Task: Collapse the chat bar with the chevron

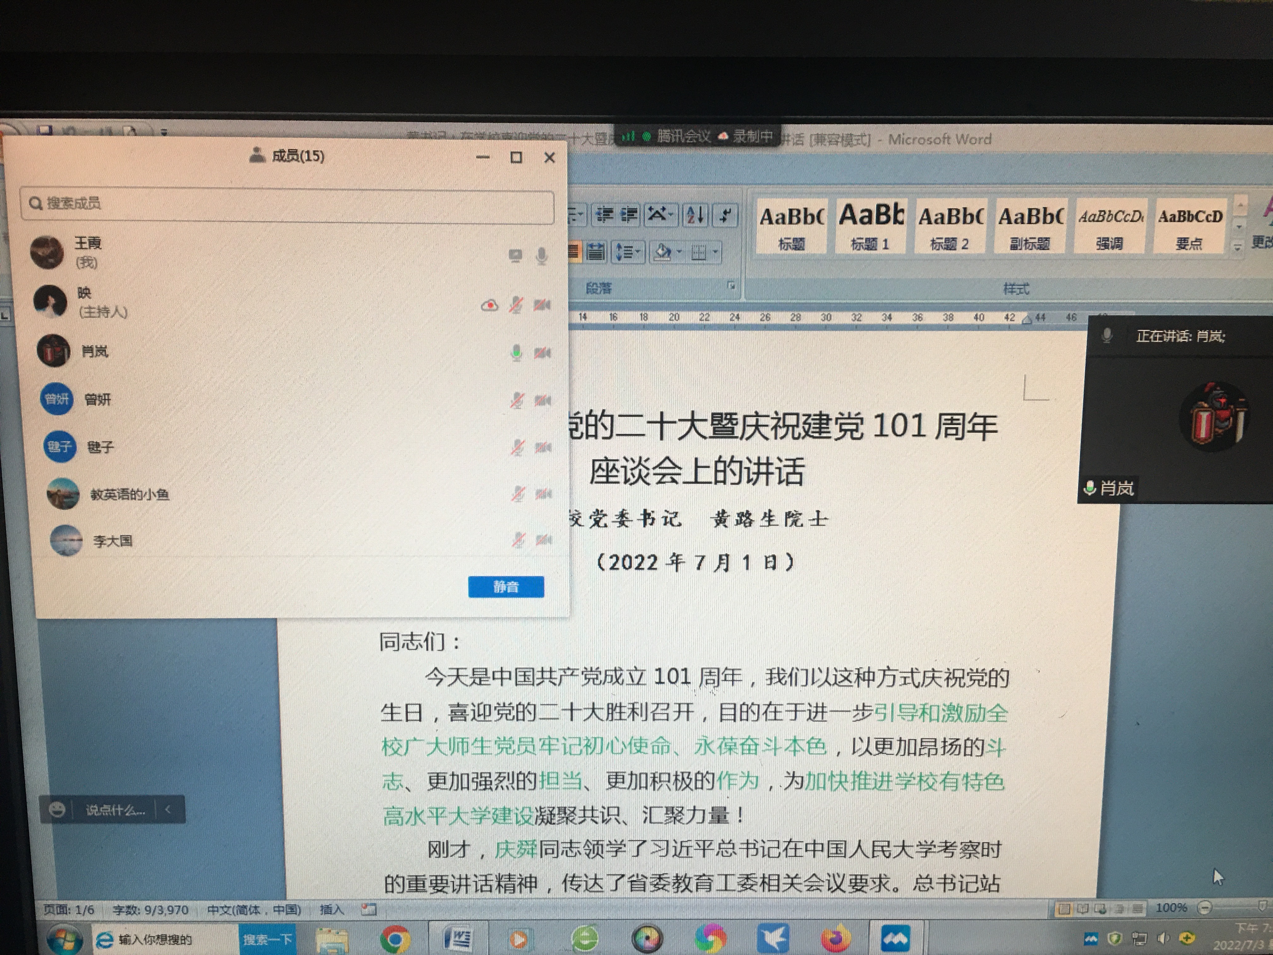Action: point(168,809)
